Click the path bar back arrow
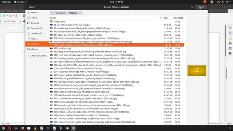233x131 pixels. coord(52,13)
